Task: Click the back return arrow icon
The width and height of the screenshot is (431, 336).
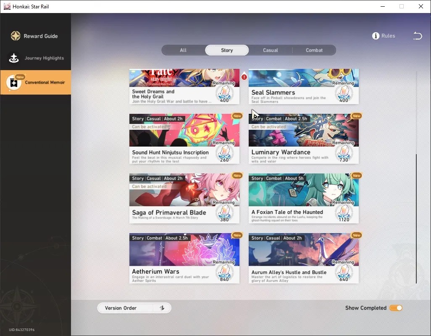Action: (418, 36)
